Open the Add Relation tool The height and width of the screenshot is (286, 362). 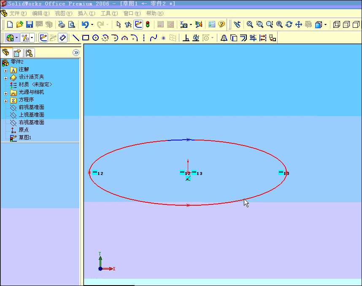point(186,38)
